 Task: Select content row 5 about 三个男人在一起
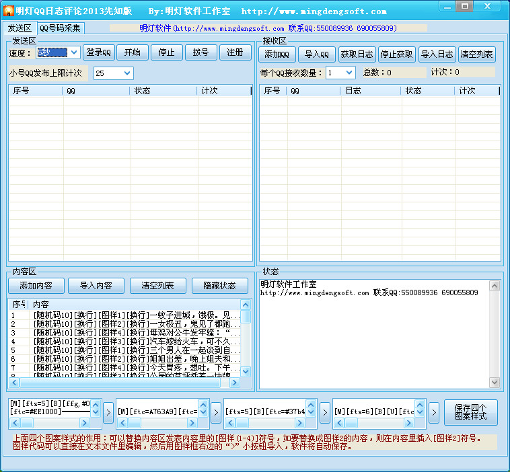pyautogui.click(x=125, y=350)
